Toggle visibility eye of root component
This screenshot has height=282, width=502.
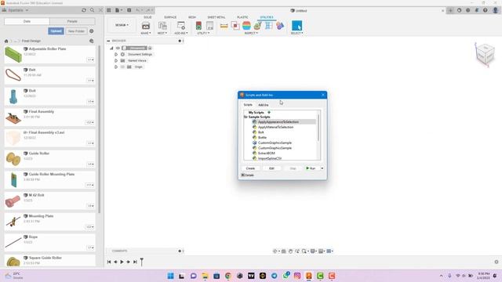click(118, 49)
